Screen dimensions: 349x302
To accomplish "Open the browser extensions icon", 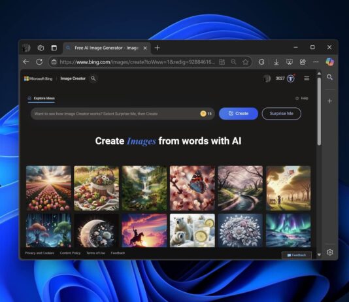I will coord(261,62).
